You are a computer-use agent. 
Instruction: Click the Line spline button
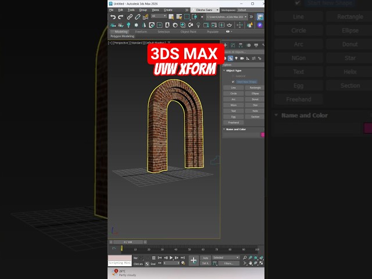tap(234, 88)
